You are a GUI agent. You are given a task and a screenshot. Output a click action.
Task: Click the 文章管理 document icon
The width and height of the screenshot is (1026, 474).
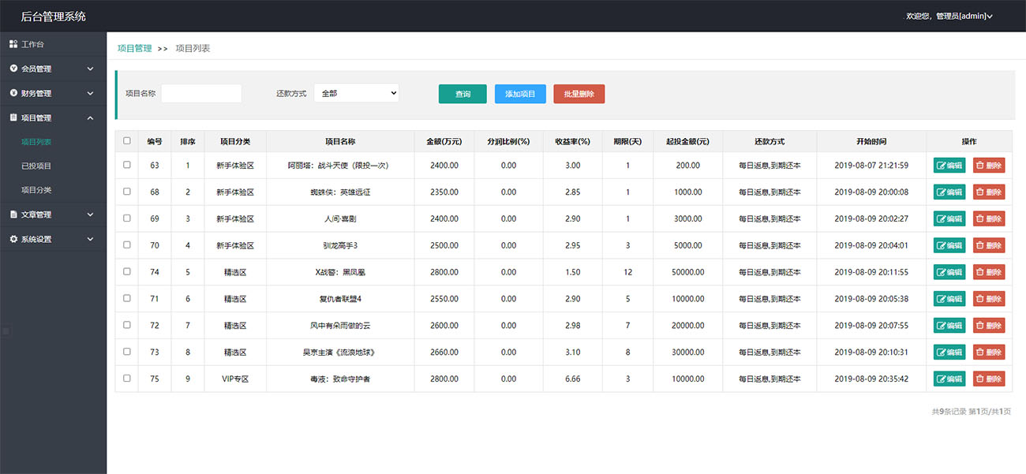(13, 215)
